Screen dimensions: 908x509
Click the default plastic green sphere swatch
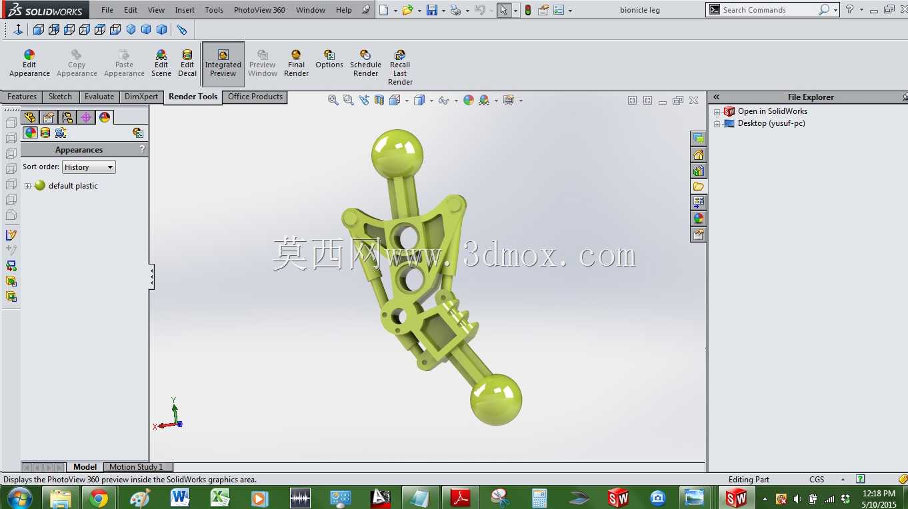click(39, 186)
